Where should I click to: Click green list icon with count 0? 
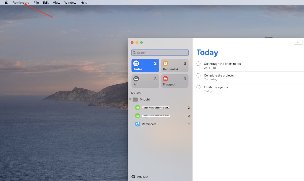click(138, 116)
